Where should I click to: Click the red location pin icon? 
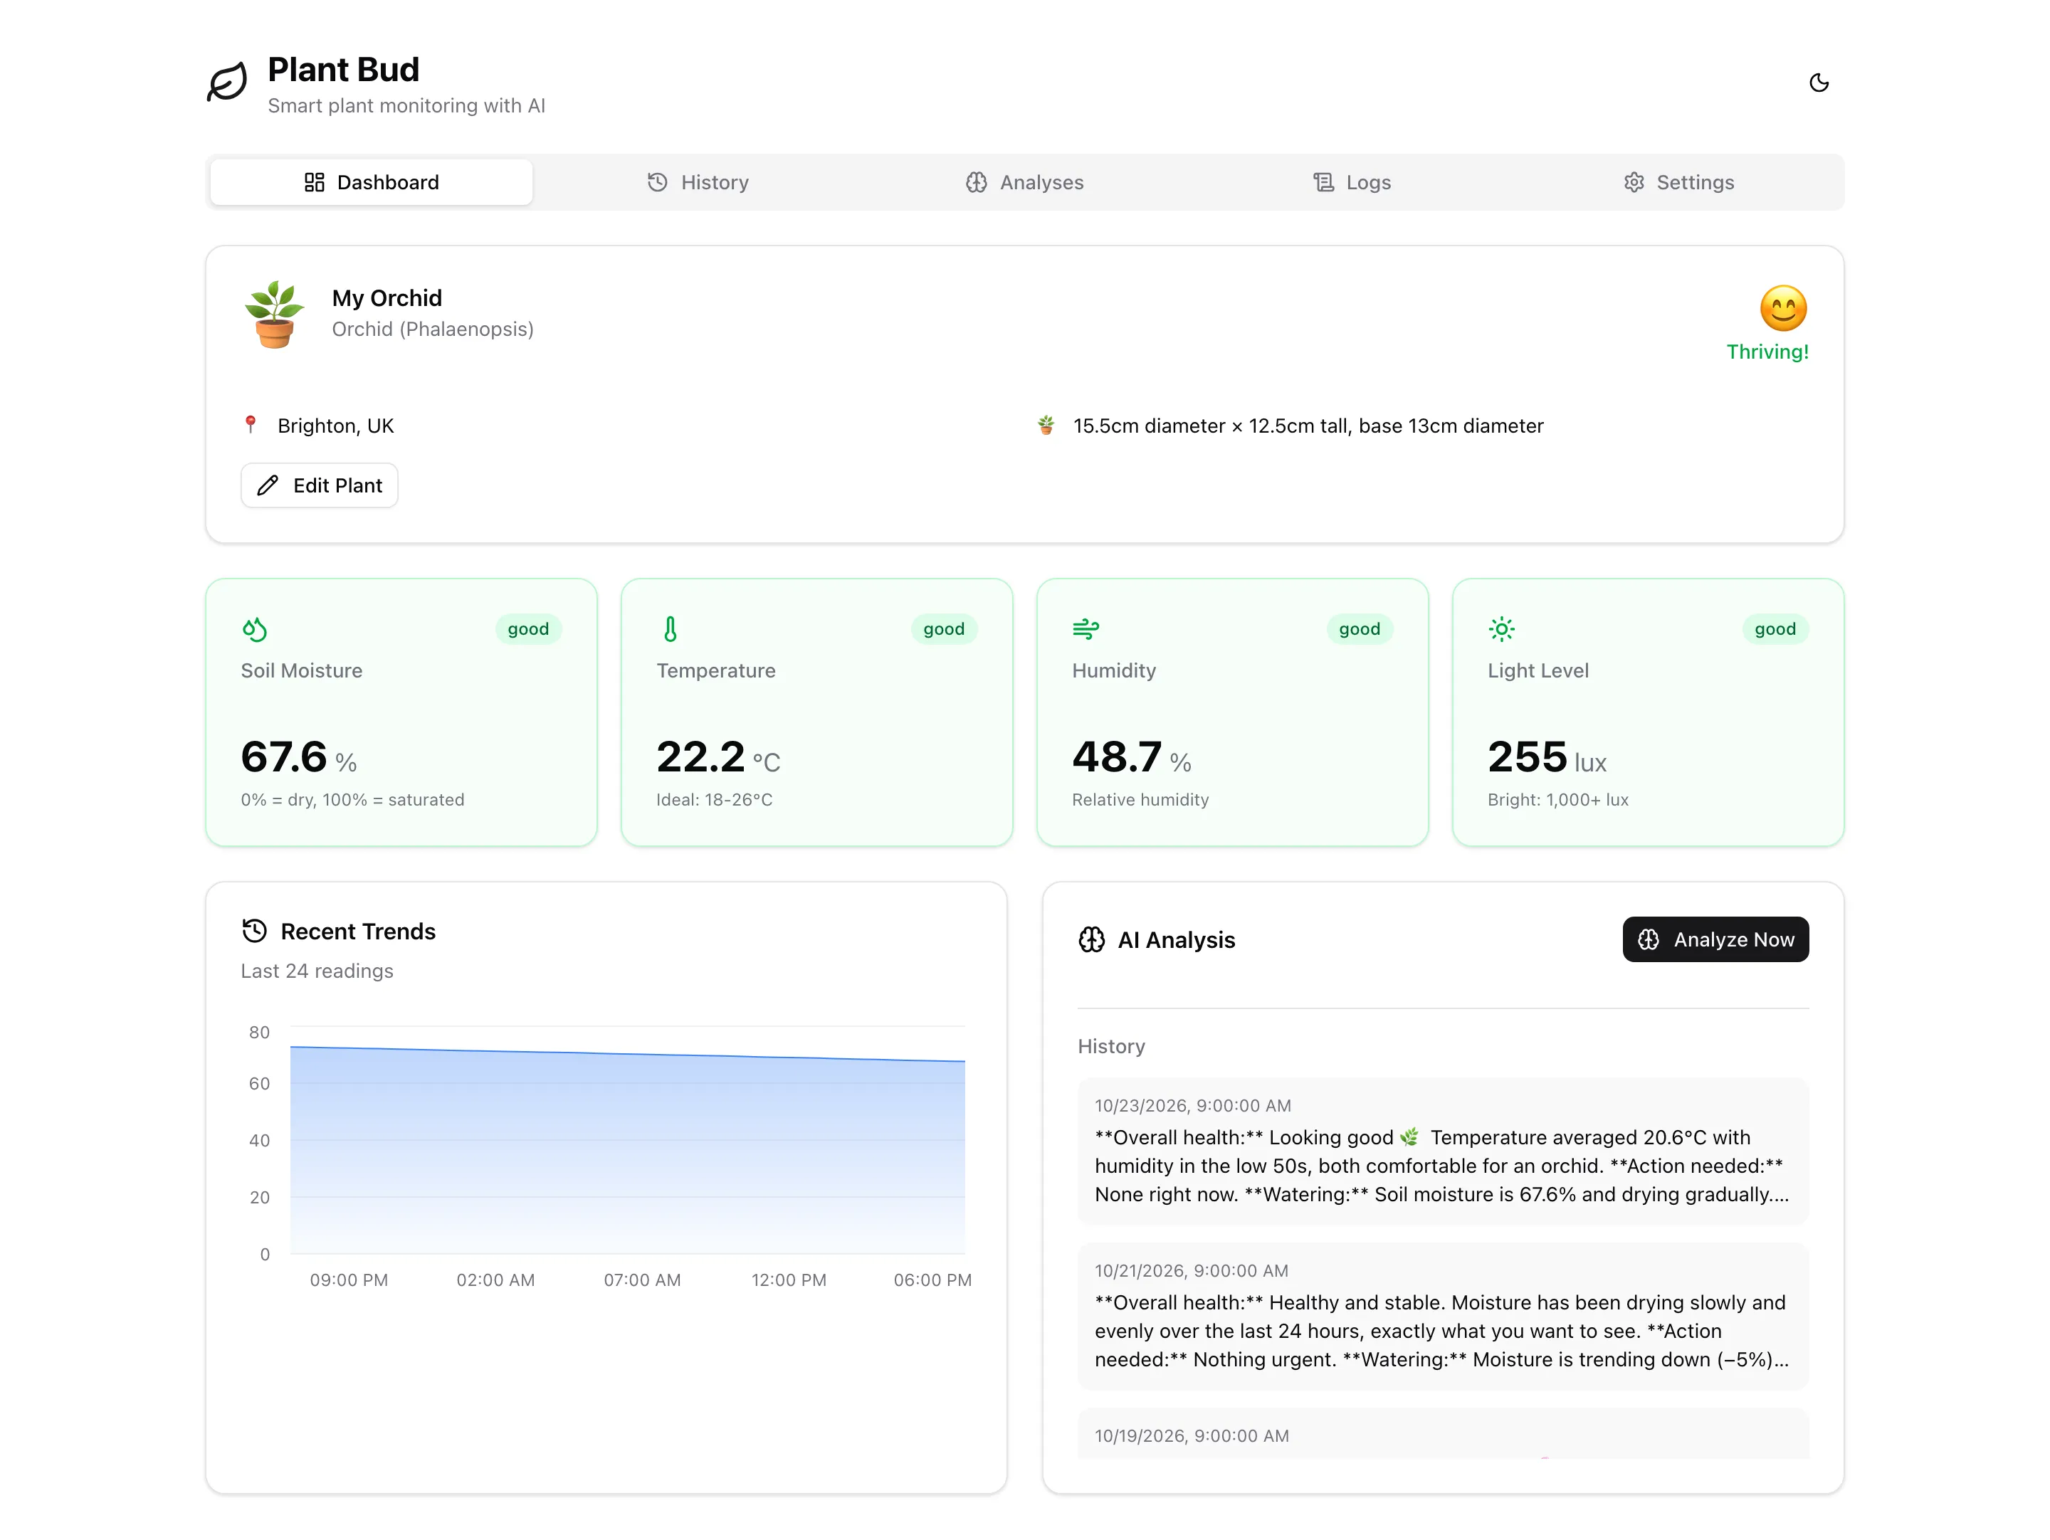251,426
